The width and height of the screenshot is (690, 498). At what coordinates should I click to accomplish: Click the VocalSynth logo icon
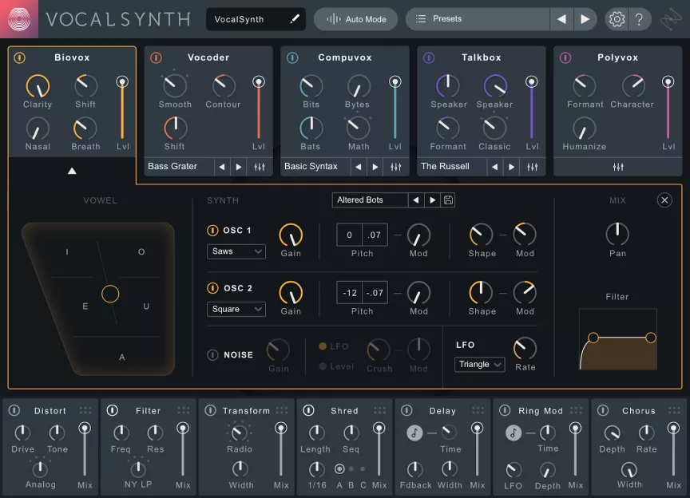19,19
